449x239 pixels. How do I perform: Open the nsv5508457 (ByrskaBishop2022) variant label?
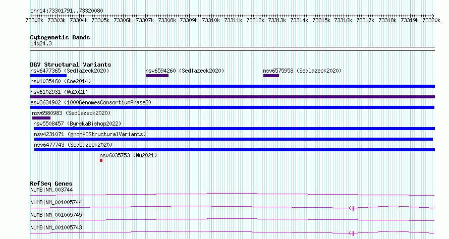(x=77, y=124)
